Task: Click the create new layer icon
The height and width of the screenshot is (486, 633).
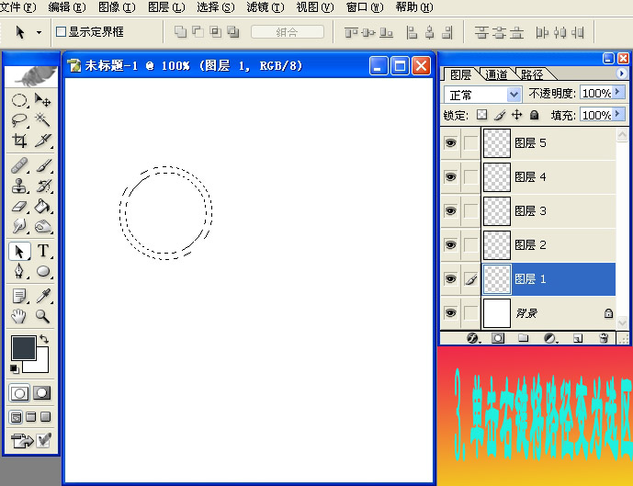Action: (x=578, y=338)
